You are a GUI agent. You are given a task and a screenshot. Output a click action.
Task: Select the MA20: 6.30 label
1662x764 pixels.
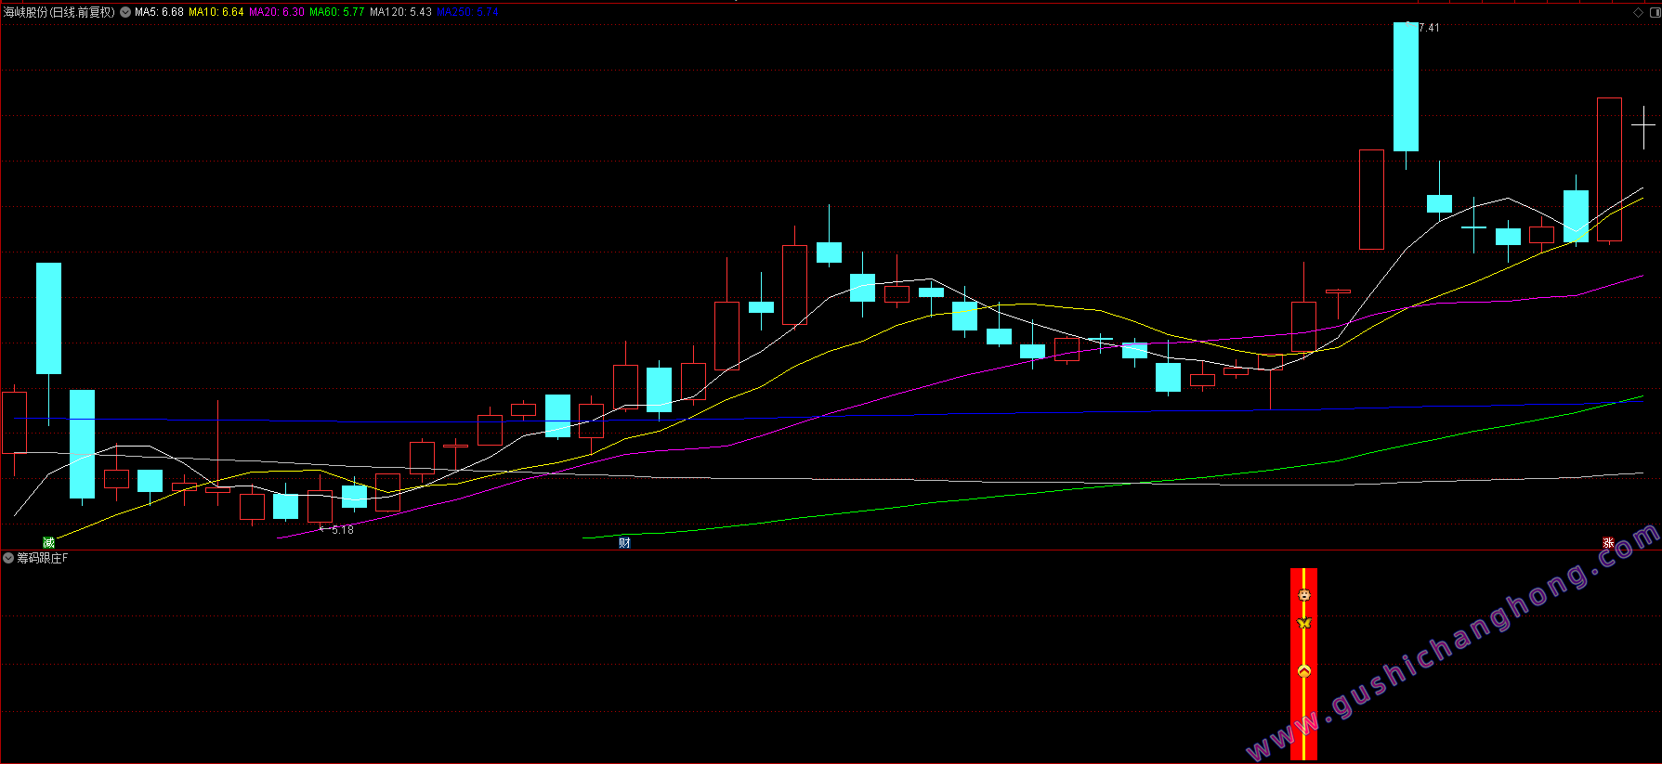click(x=277, y=12)
